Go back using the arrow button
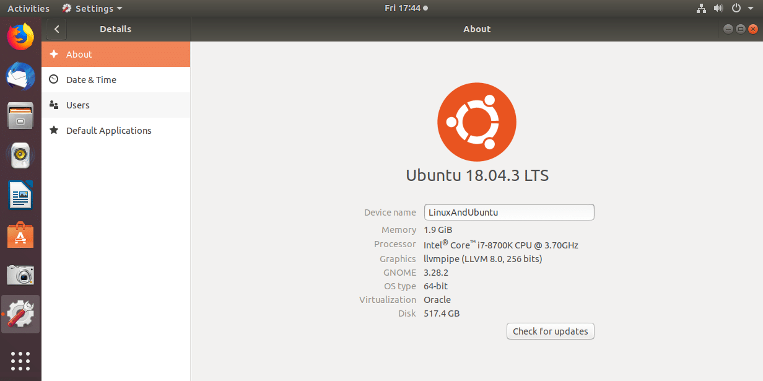This screenshot has width=763, height=381. 56,28
